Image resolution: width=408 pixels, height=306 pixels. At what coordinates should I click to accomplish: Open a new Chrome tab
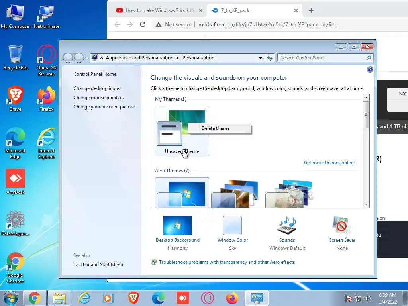click(x=311, y=10)
